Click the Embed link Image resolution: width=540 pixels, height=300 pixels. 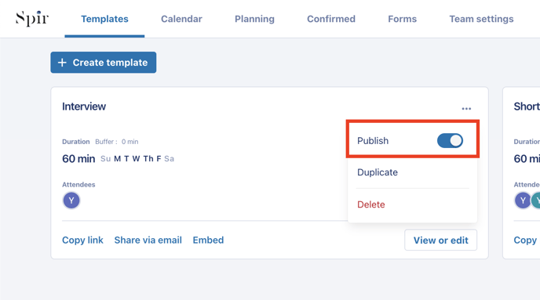[208, 240]
